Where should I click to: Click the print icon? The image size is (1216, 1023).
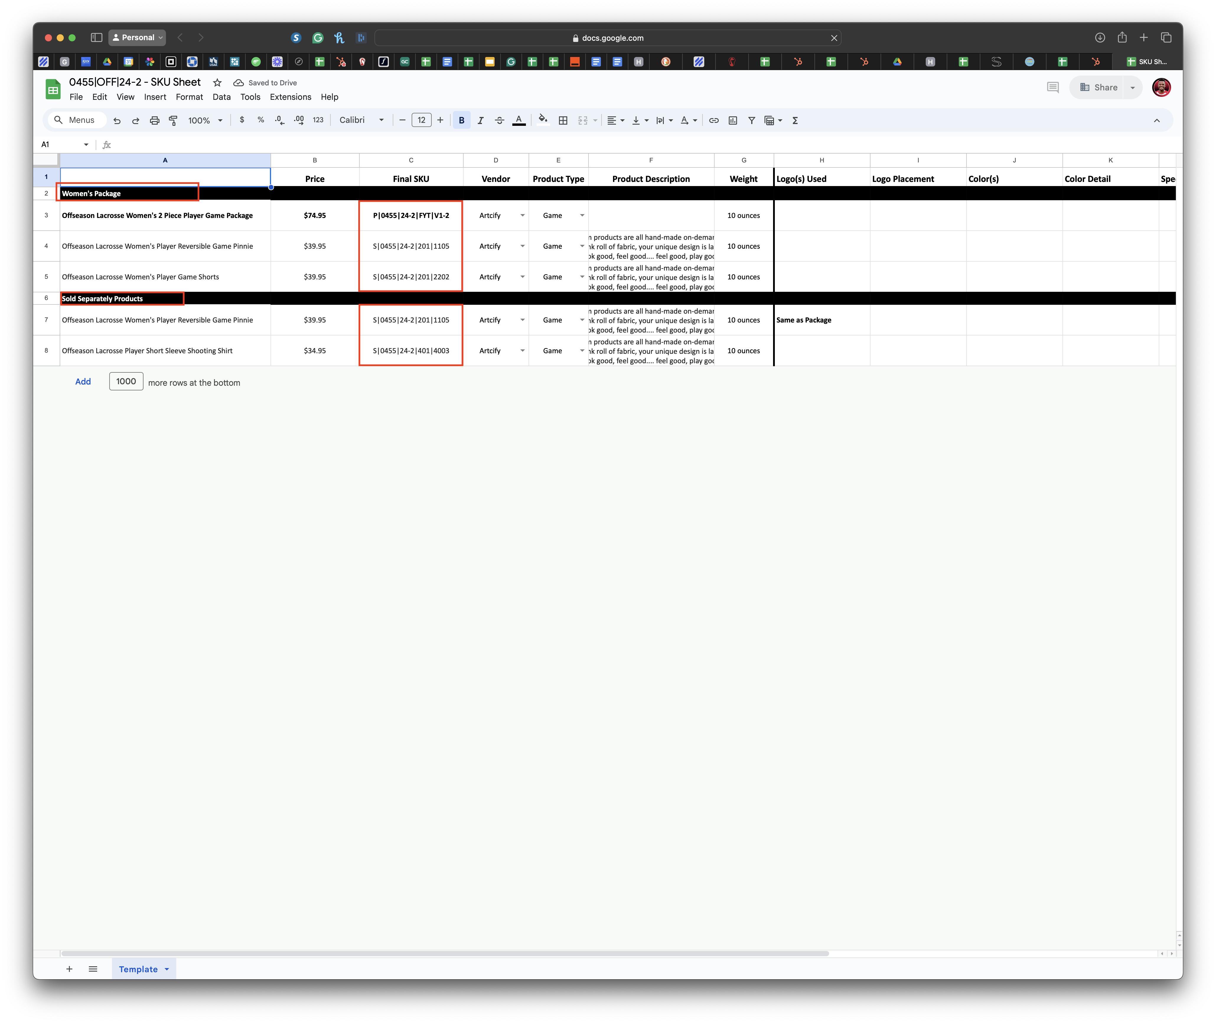[x=154, y=120]
